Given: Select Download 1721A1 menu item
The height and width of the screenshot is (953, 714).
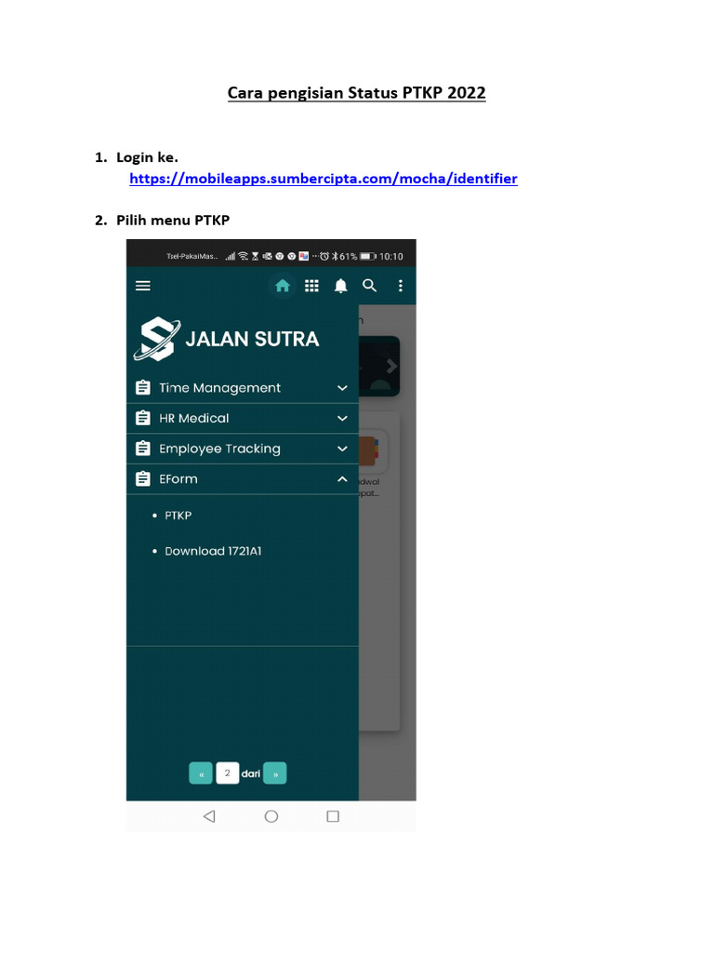Looking at the screenshot, I should (x=213, y=551).
